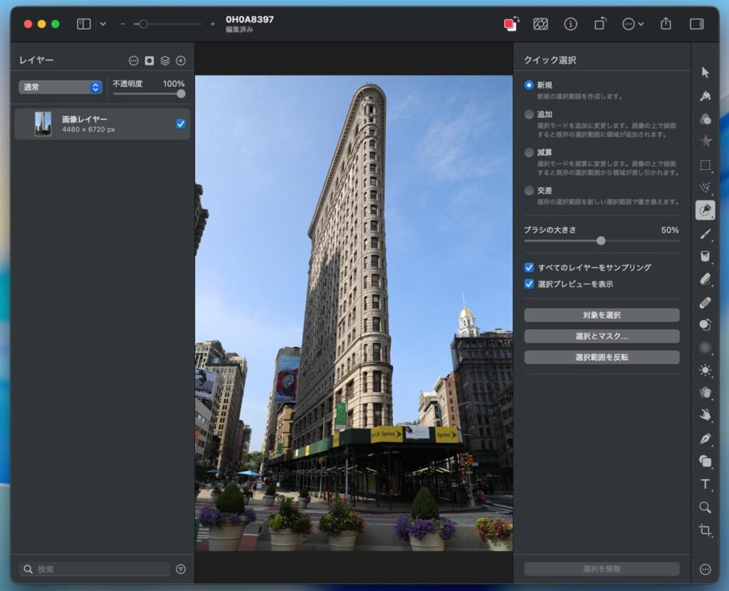The image size is (729, 591).
Task: Click the 対象を選択 button
Action: pos(602,315)
